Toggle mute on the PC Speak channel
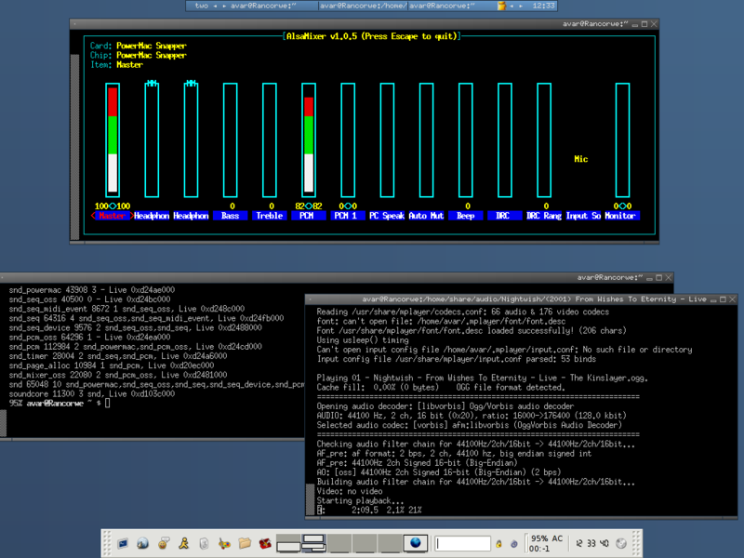 [385, 215]
